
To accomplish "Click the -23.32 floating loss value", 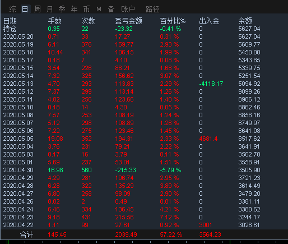I will [124, 29].
